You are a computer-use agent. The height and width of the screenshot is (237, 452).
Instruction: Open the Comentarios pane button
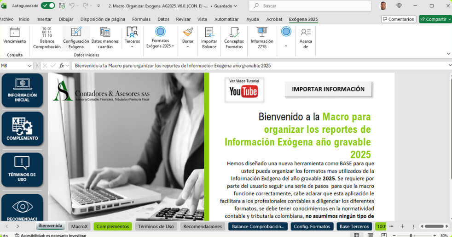pyautogui.click(x=399, y=19)
